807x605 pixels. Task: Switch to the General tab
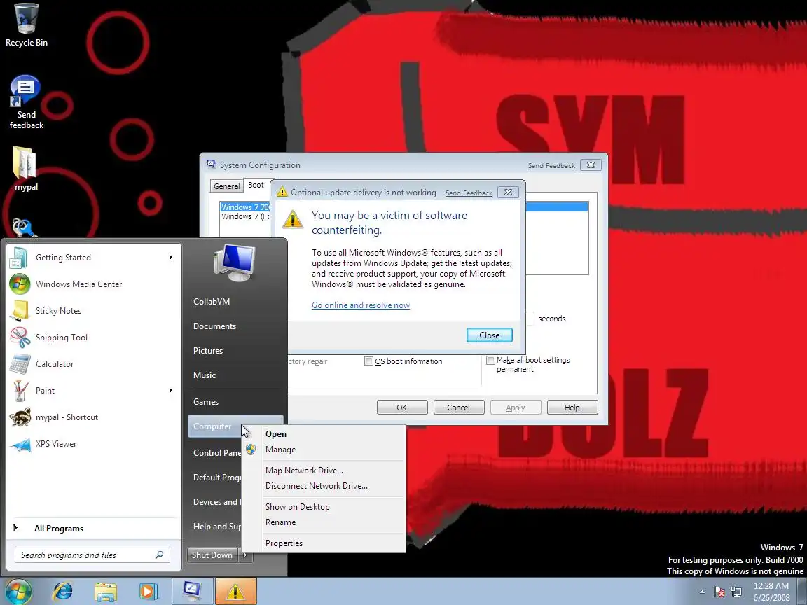point(226,186)
